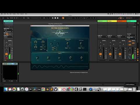The image size is (140, 105).
Task: Open the Edit menu
Action: pos(10,14)
